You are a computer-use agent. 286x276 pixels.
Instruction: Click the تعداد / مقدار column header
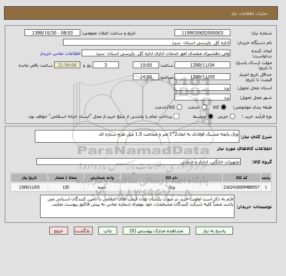66,177
